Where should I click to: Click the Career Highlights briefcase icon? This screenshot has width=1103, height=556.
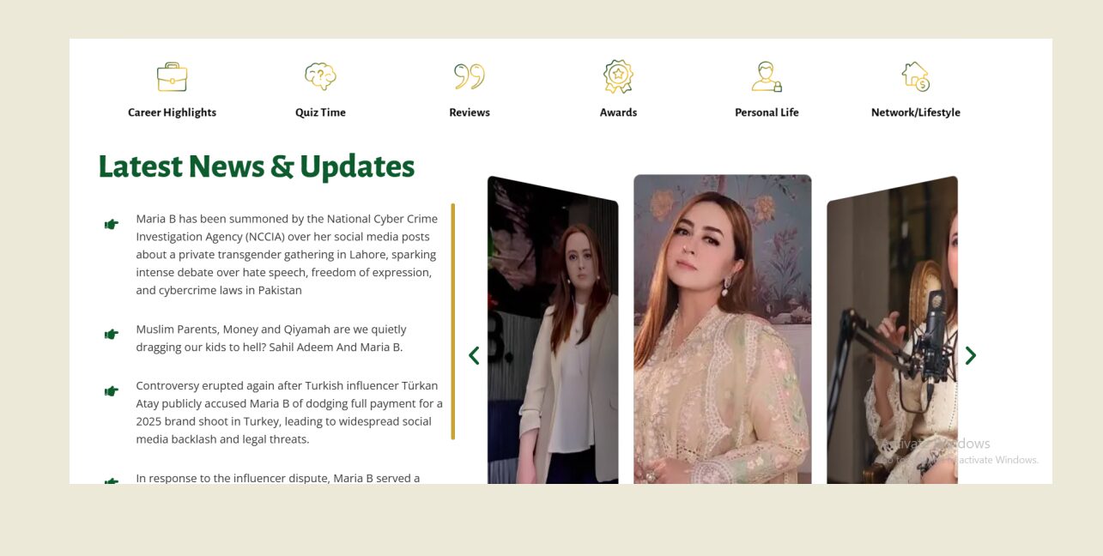[x=172, y=76]
